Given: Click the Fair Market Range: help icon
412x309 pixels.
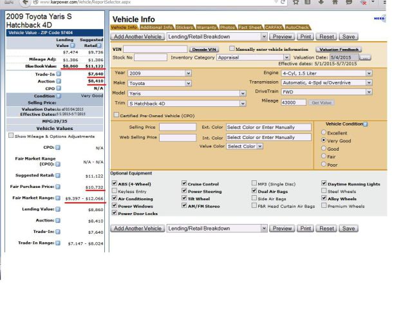Looking at the screenshot, I should click(58, 198).
